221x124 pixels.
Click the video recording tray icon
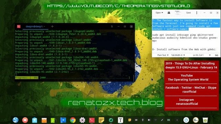tap(136, 120)
